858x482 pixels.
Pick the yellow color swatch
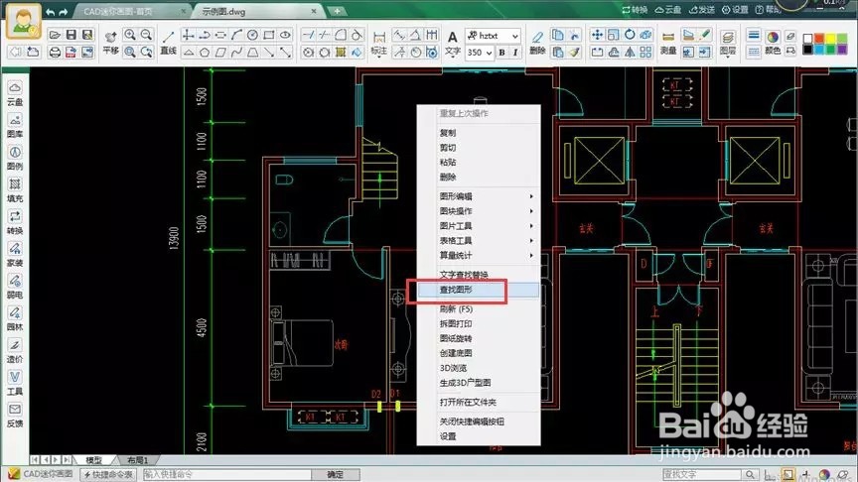(x=830, y=39)
